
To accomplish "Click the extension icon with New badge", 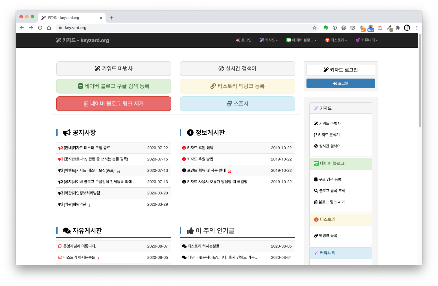I will [x=371, y=28].
